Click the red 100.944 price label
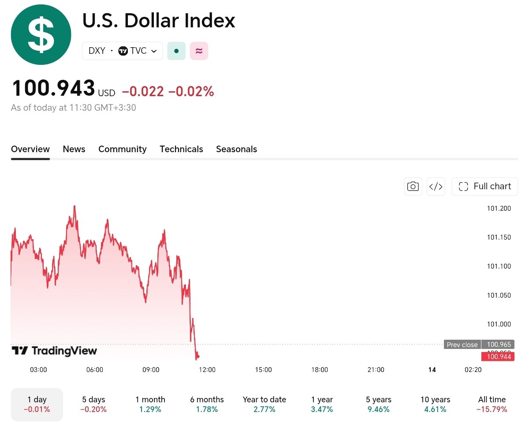Screen dimensions: 529x431 point(498,356)
